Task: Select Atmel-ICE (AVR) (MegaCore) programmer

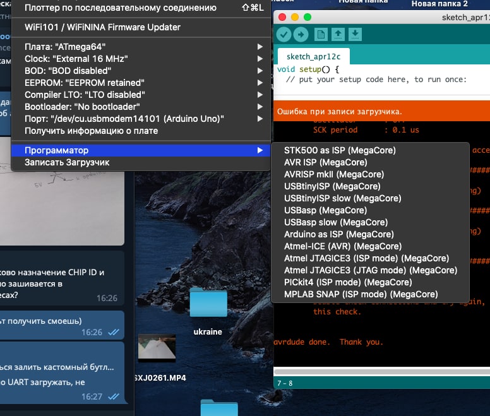Action: tap(371, 246)
